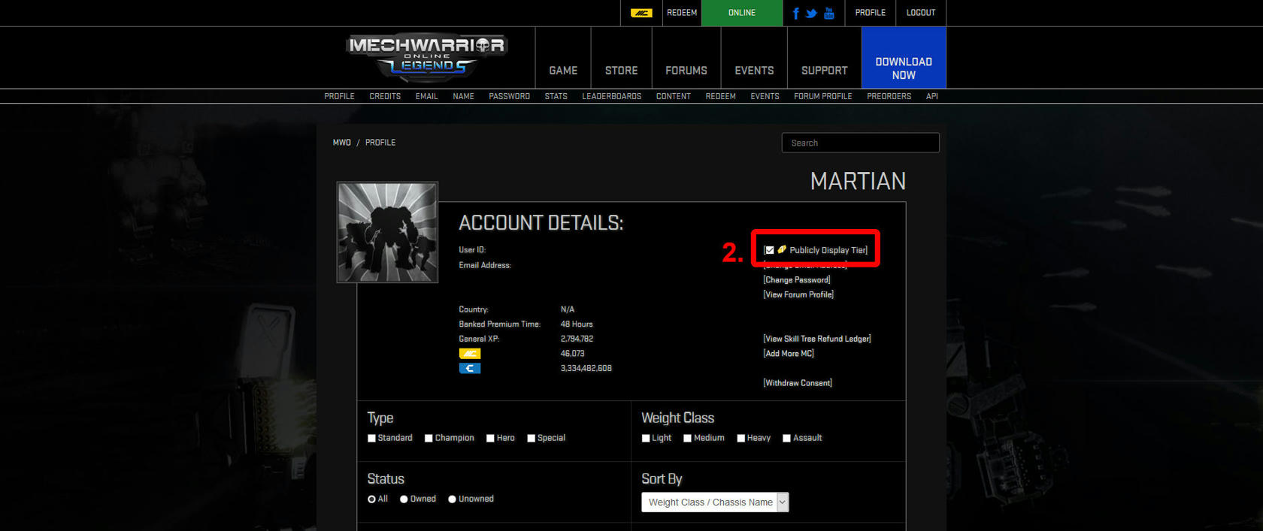Open the EVENTS main menu
The height and width of the screenshot is (531, 1263).
(x=754, y=71)
